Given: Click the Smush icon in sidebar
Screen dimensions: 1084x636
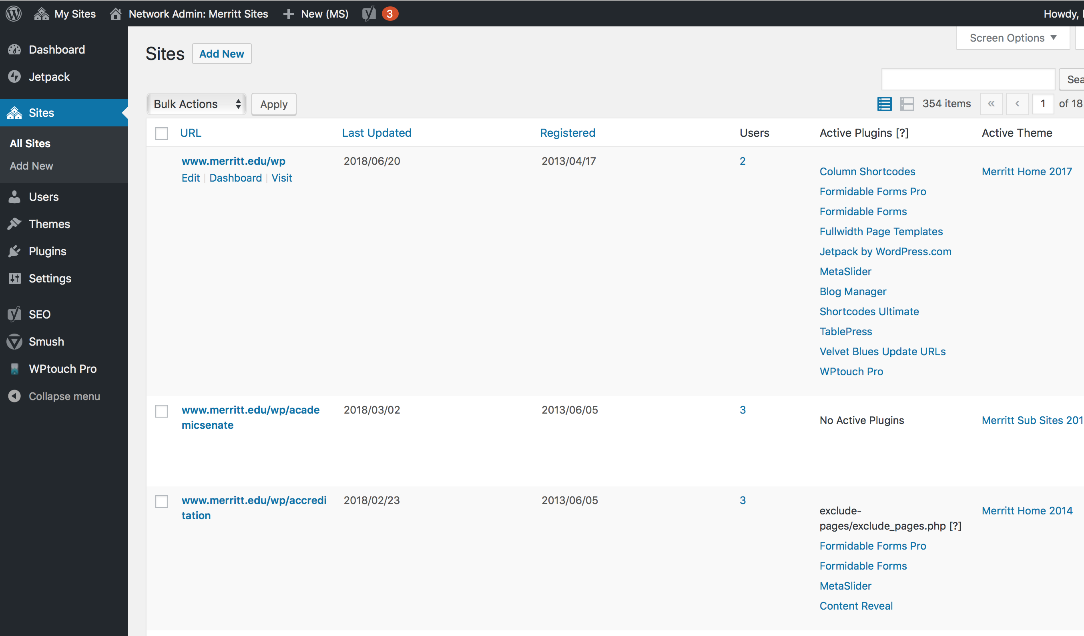Looking at the screenshot, I should coord(15,342).
